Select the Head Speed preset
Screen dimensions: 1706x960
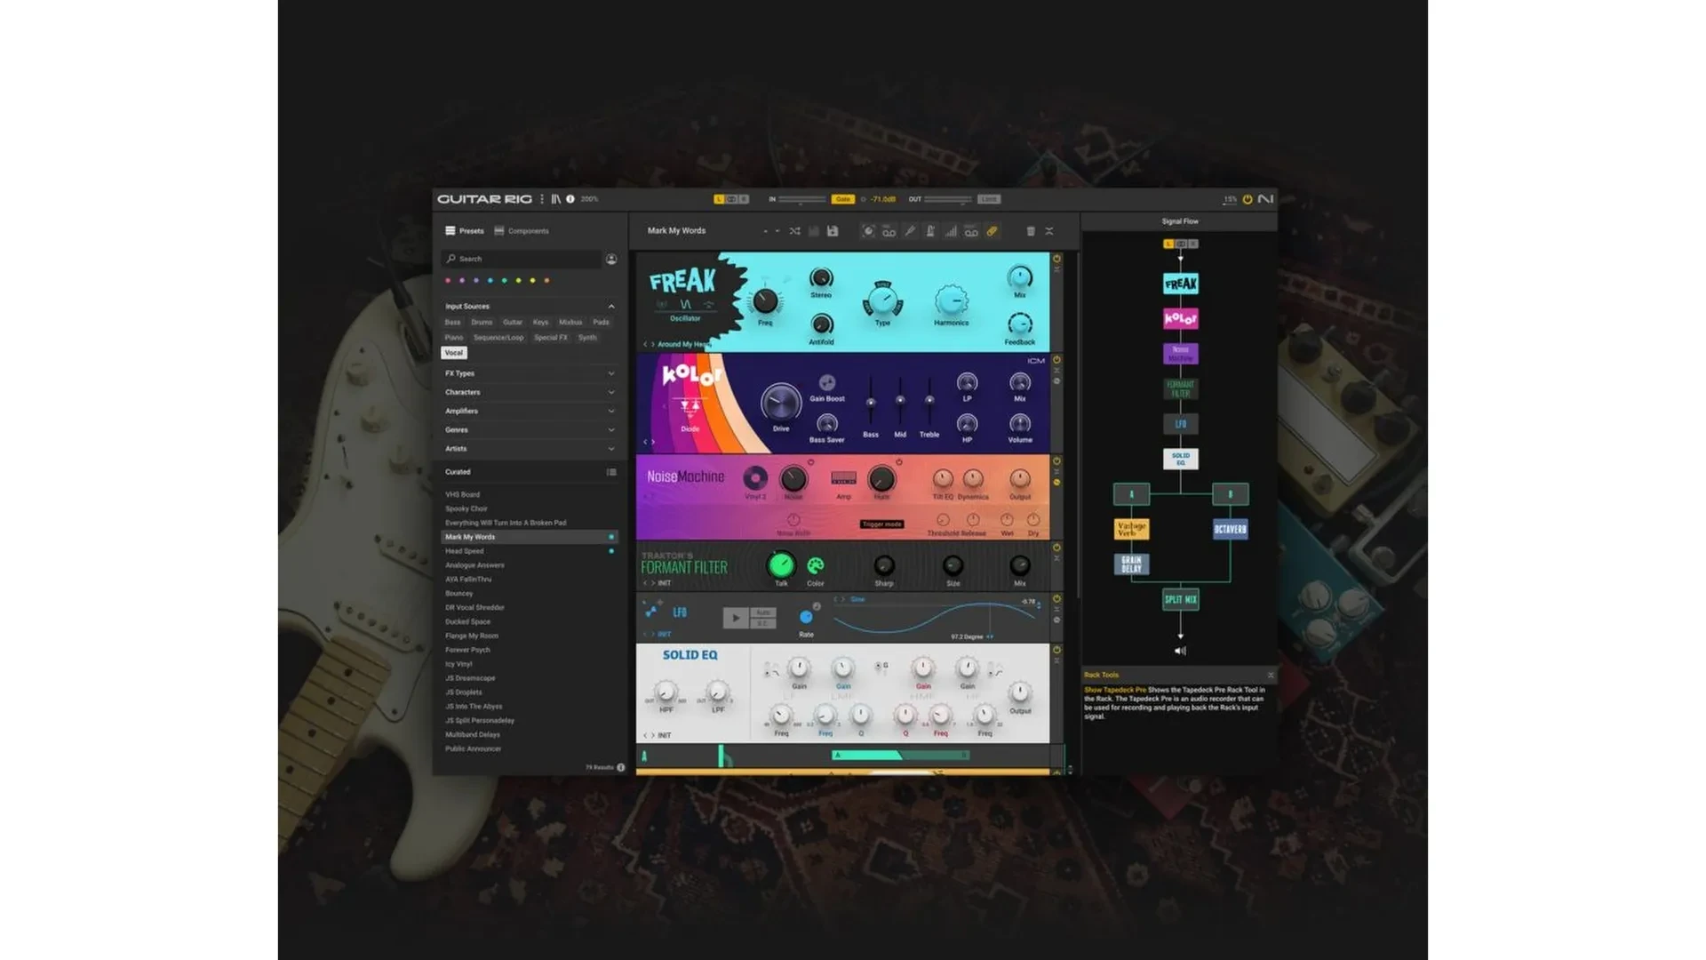click(x=465, y=551)
